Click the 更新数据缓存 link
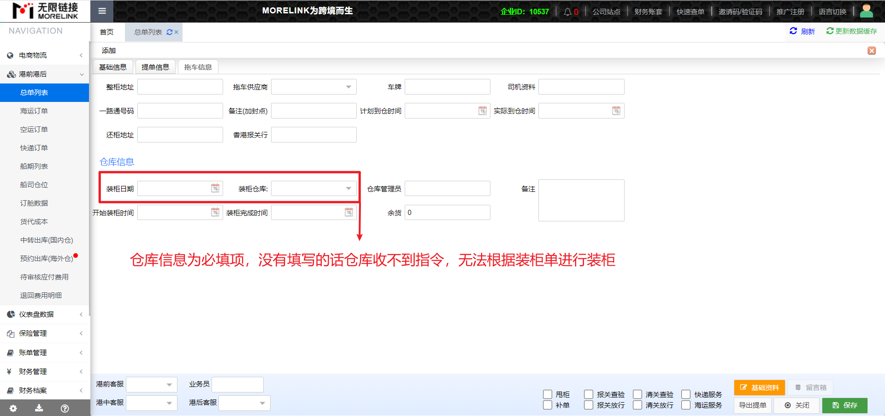The image size is (885, 416). click(852, 31)
